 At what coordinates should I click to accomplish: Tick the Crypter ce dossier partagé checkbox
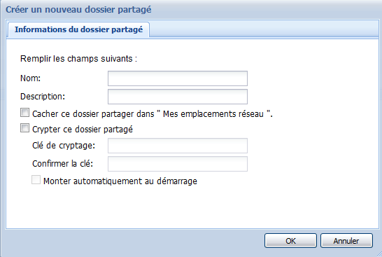pos(25,128)
